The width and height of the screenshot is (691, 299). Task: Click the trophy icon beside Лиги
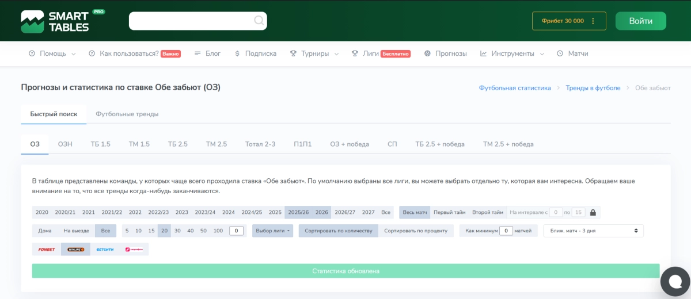click(355, 53)
